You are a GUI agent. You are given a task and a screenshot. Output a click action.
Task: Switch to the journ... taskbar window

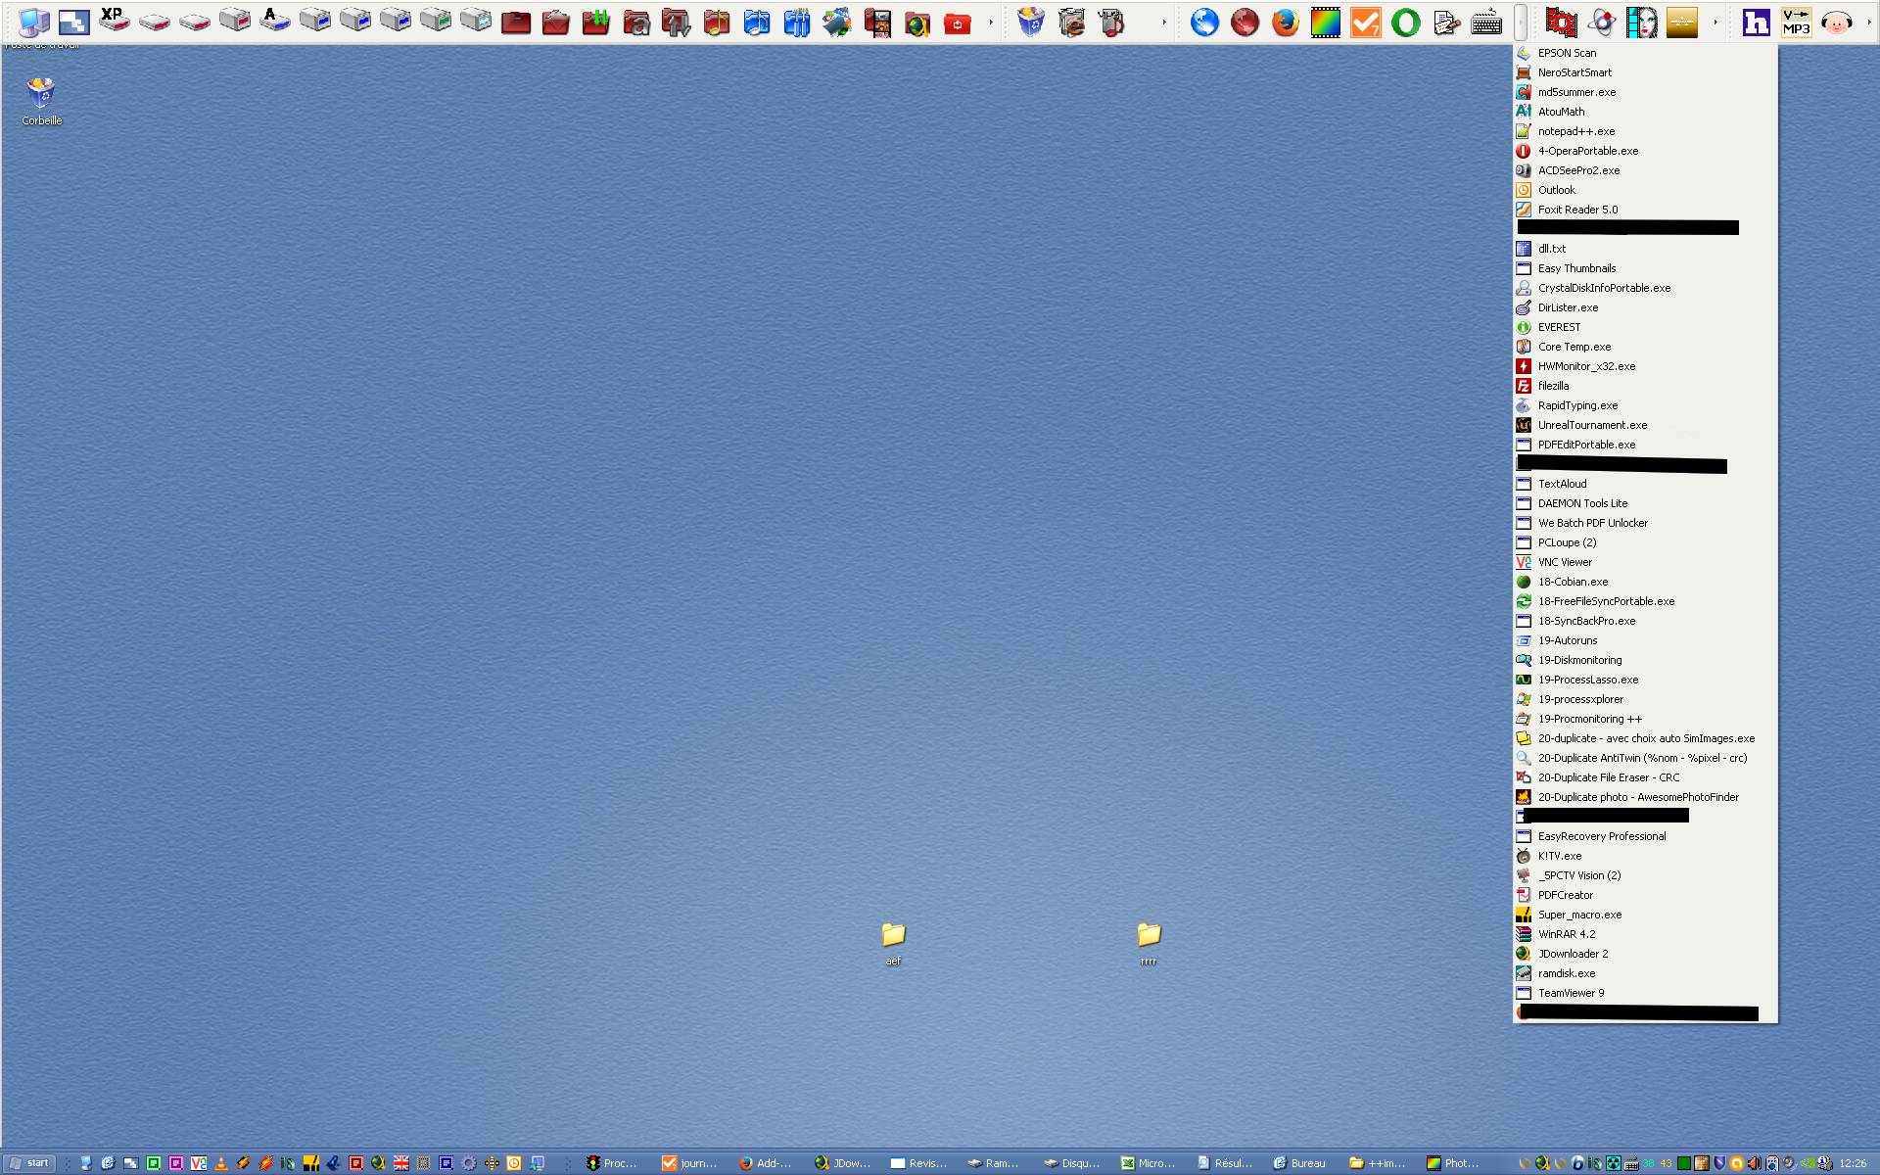tap(691, 1163)
